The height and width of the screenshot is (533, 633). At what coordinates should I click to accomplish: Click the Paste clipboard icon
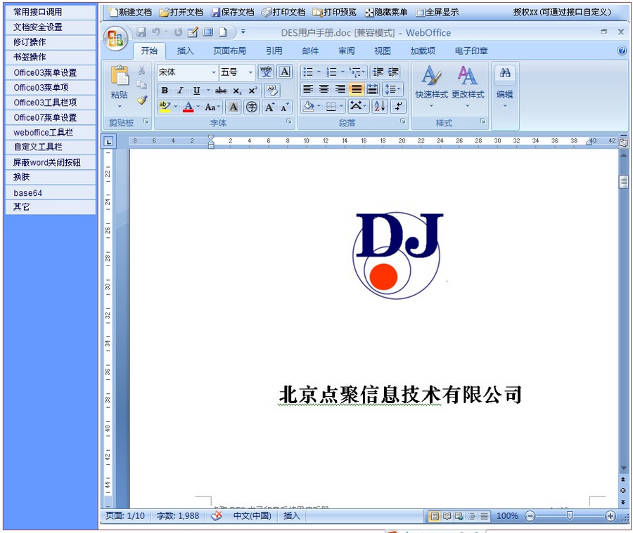click(x=120, y=75)
